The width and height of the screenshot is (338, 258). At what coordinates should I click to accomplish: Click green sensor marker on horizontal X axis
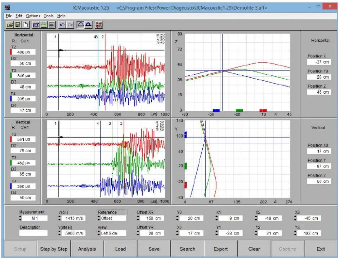pos(239,110)
